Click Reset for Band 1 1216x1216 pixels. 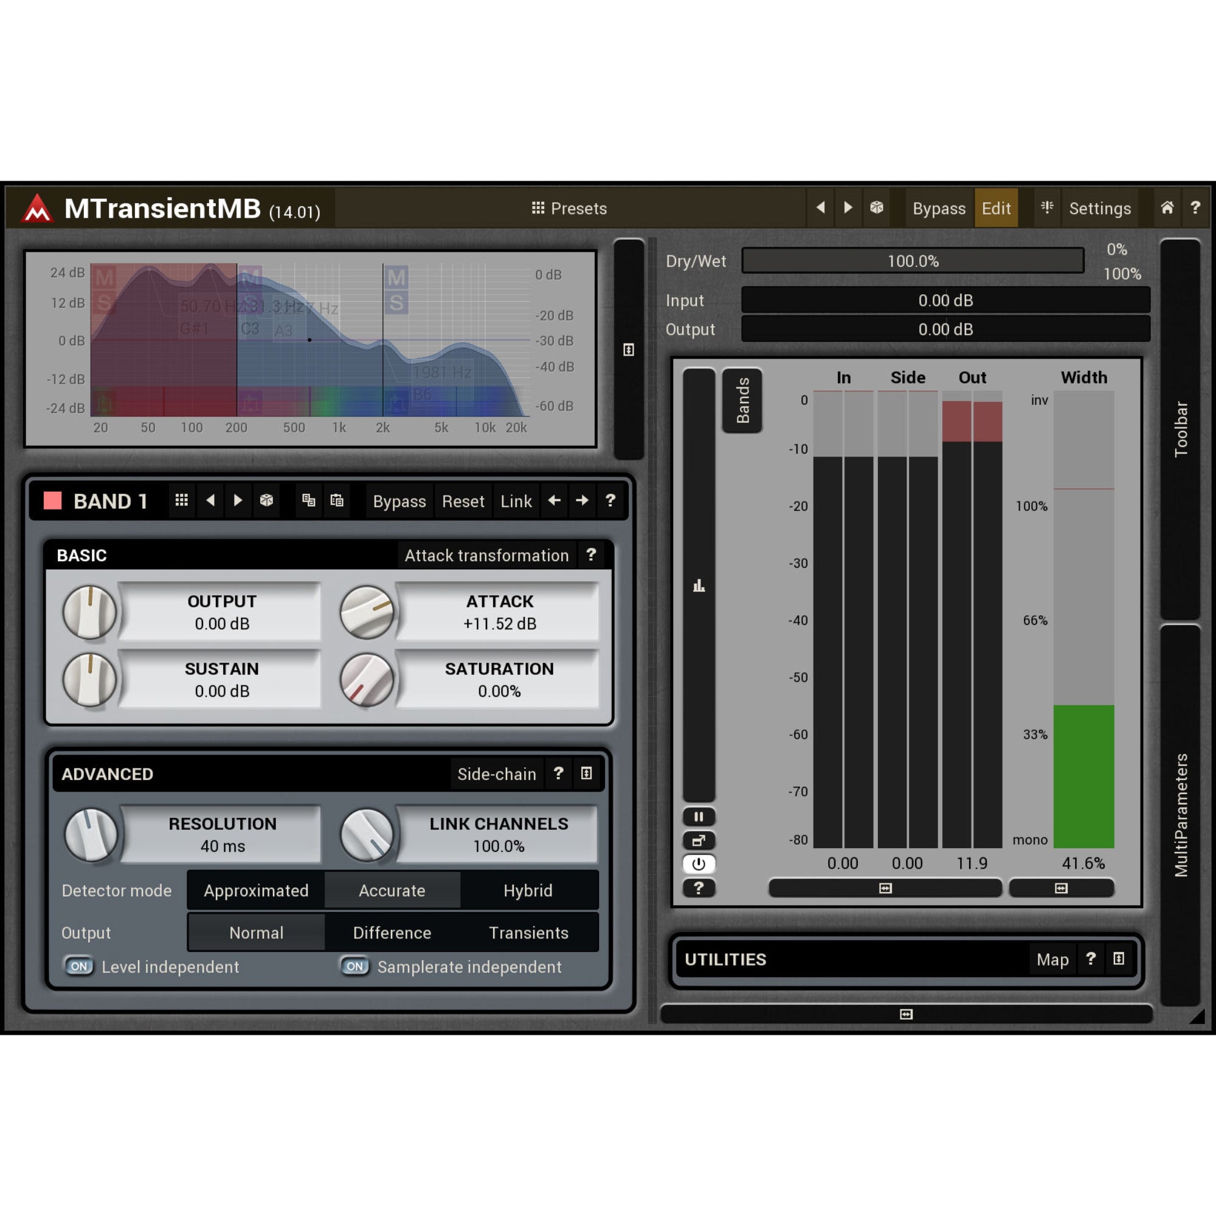point(463,501)
